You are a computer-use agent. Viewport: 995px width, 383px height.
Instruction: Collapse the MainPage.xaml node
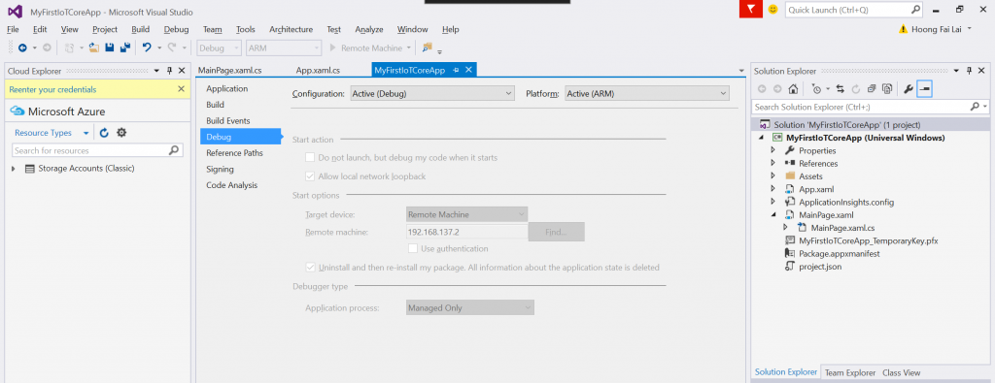point(772,214)
